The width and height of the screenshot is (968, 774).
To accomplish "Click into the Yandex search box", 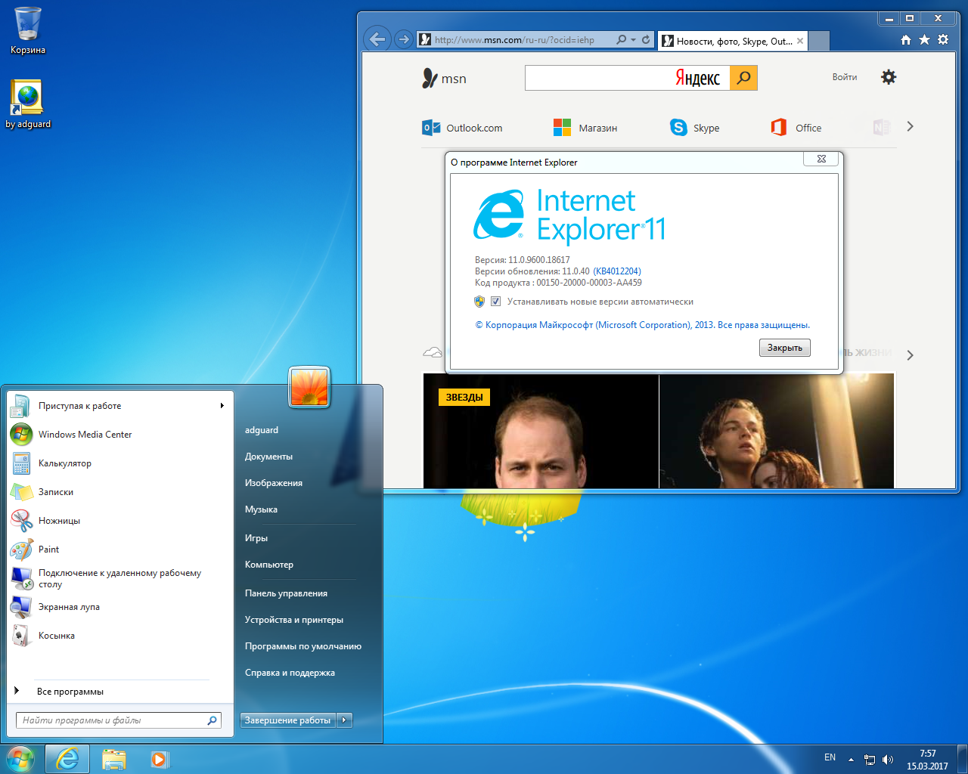I will 628,78.
